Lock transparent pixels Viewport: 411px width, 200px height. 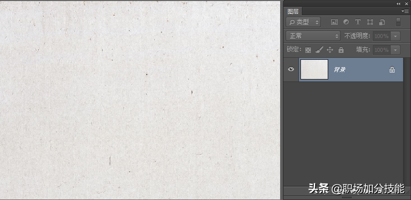tap(308, 50)
